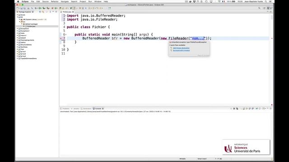289x162 pixels.
Task: Click the Debug button in toolbar
Action: 36,8
